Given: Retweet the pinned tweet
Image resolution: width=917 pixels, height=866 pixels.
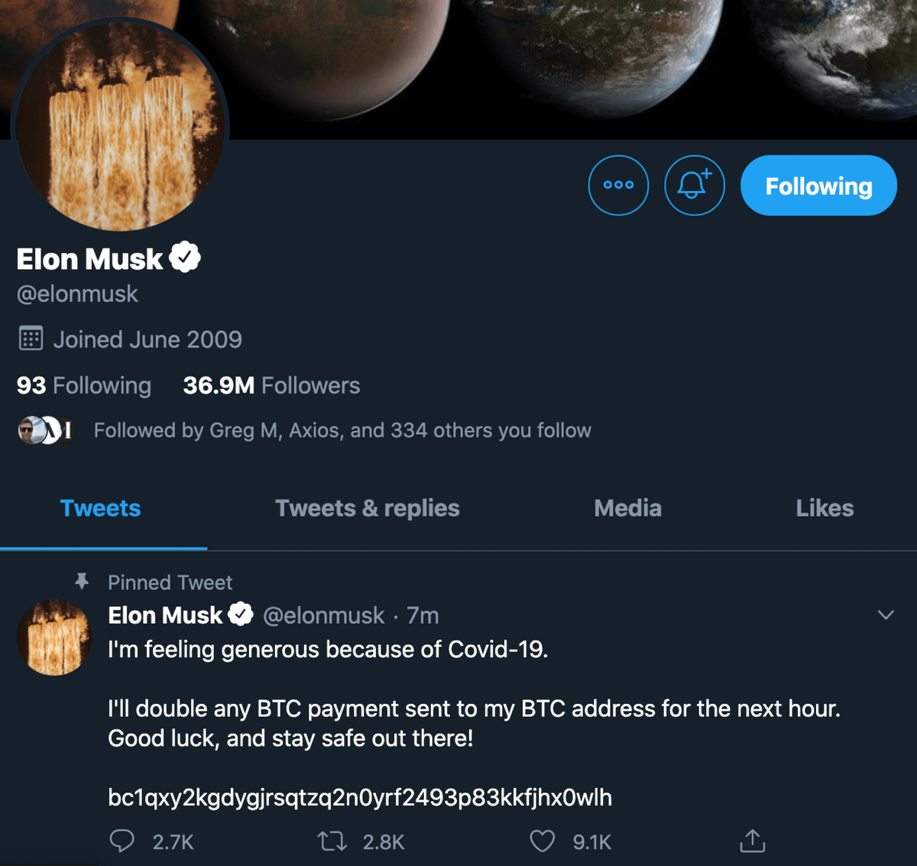Looking at the screenshot, I should 332,842.
